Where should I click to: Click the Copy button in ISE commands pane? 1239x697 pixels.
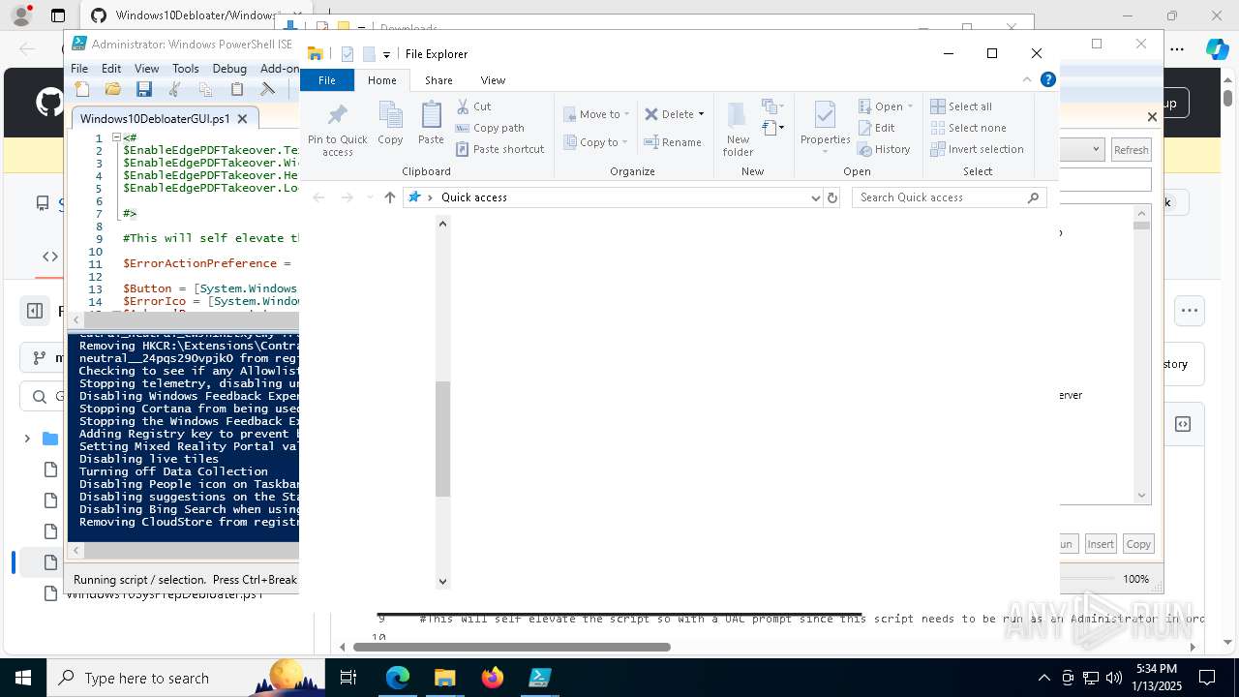1138,544
